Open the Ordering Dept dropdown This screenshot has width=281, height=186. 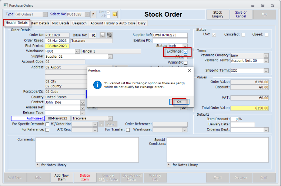click(x=266, y=130)
